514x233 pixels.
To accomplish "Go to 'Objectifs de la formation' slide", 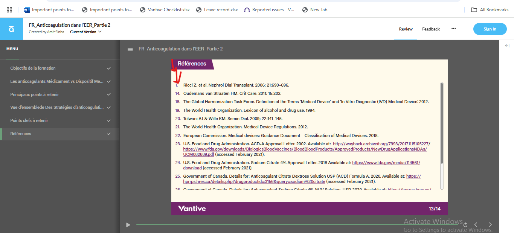I will [x=59, y=68].
